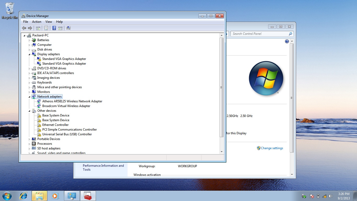
Task: Click the Scan for hardware changes toolbar icon
Action: tap(68, 28)
